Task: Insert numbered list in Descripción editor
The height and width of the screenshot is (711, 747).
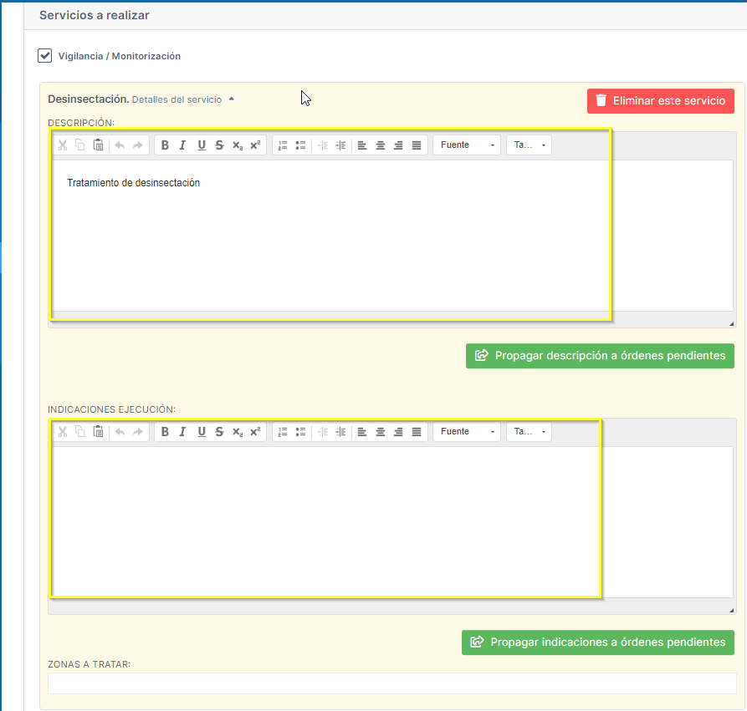Action: click(283, 145)
